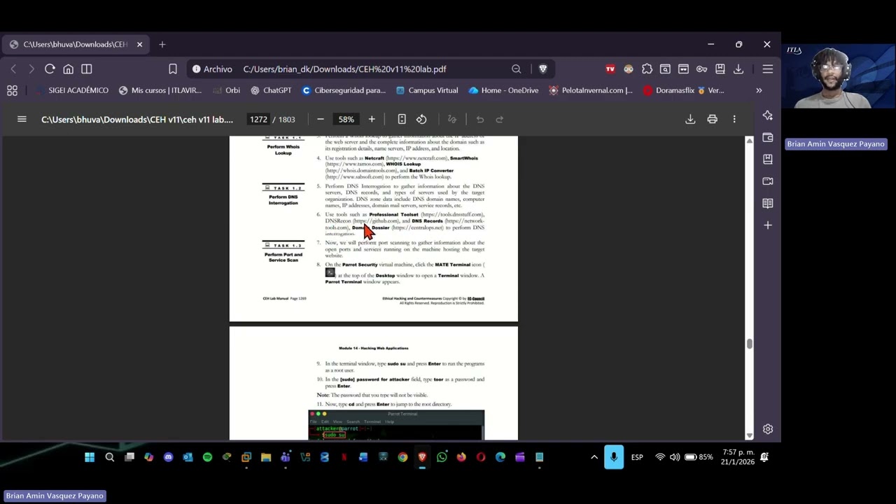Open the PDF viewer sidebar menu icon
Viewport: 896px width, 504px height.
pyautogui.click(x=22, y=120)
